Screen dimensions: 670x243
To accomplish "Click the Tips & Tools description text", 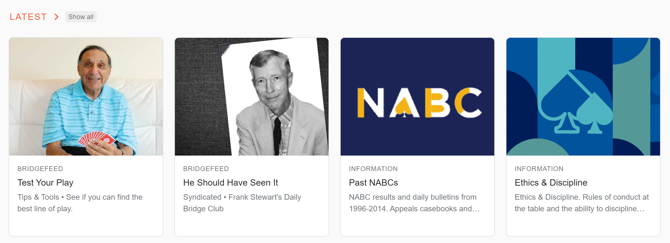I will click(x=80, y=203).
